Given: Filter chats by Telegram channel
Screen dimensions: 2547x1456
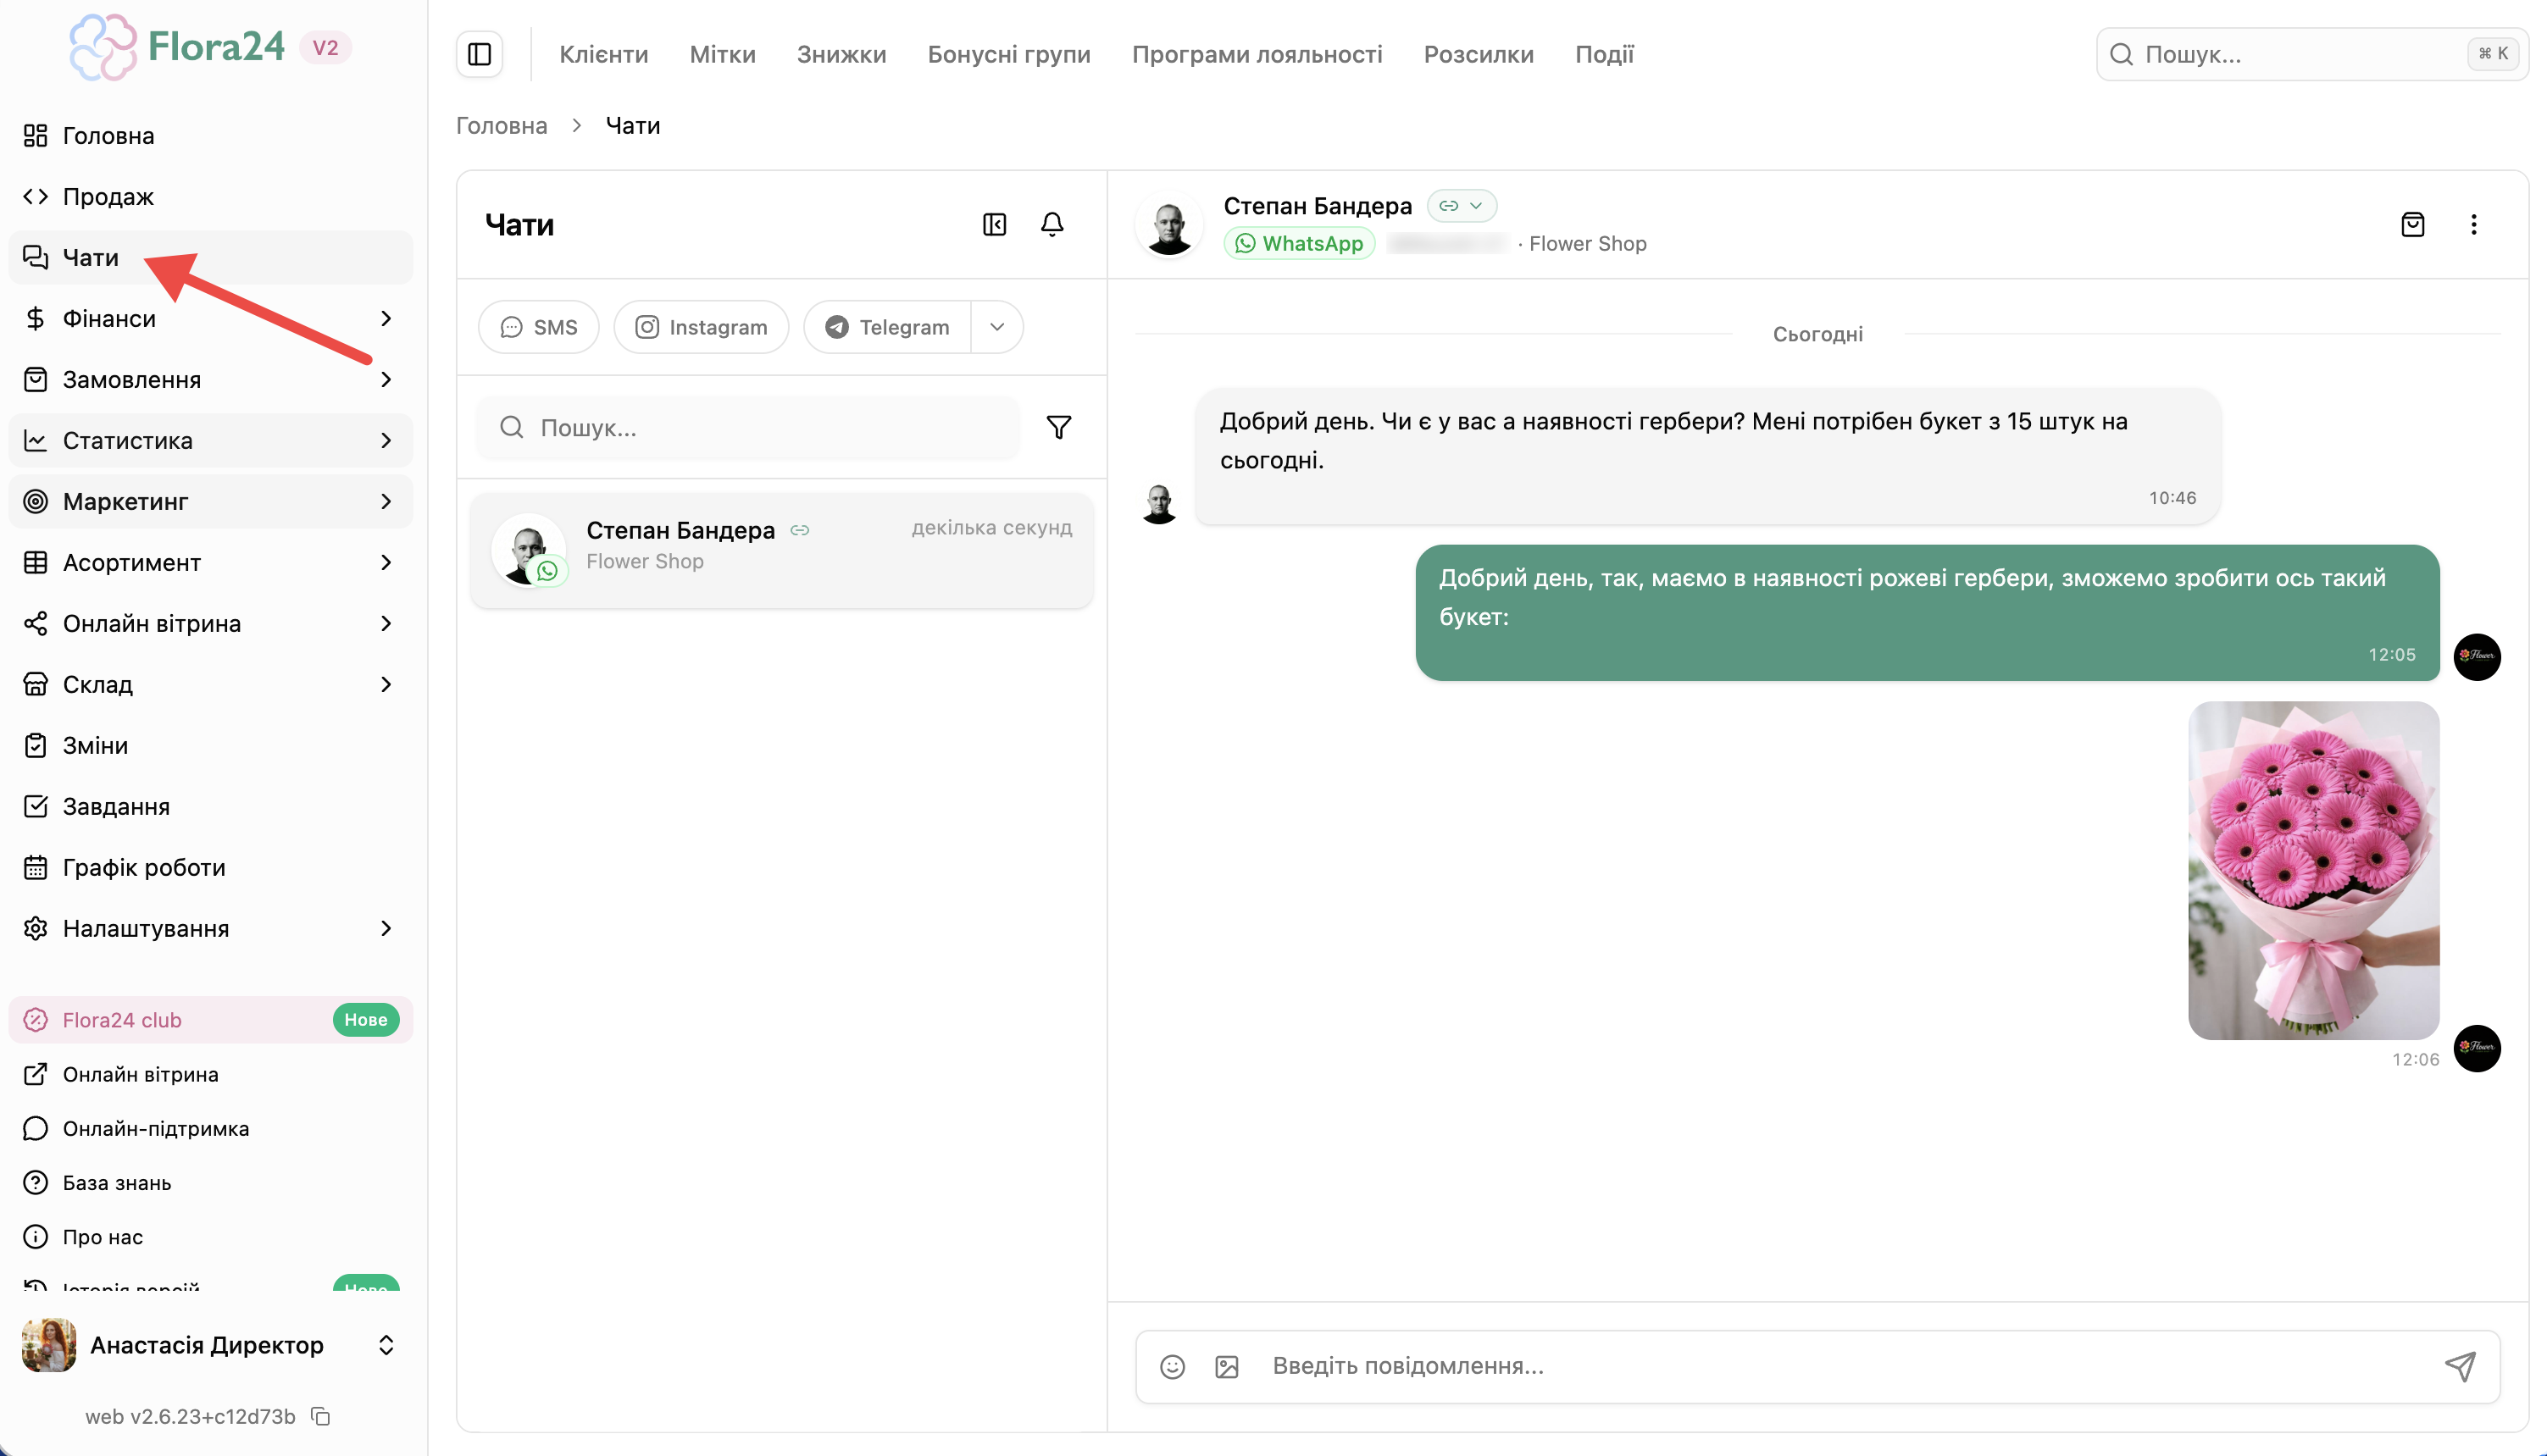Looking at the screenshot, I should point(887,327).
